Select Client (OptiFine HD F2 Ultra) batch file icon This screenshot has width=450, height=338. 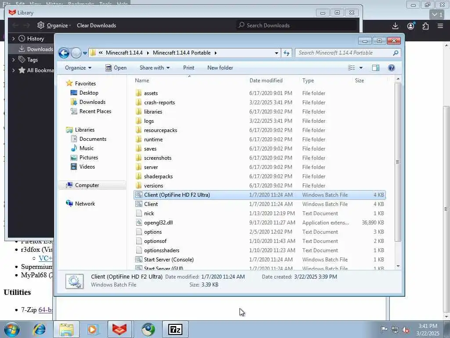point(138,195)
